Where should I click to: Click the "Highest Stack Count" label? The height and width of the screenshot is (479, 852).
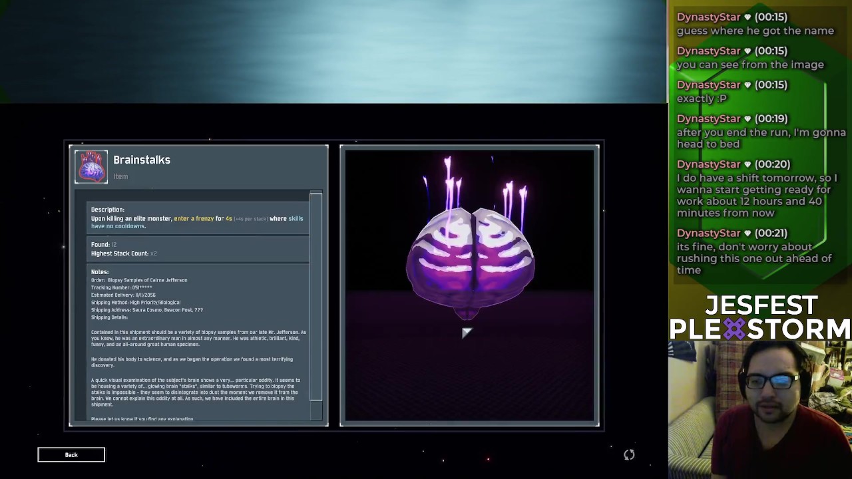[120, 253]
